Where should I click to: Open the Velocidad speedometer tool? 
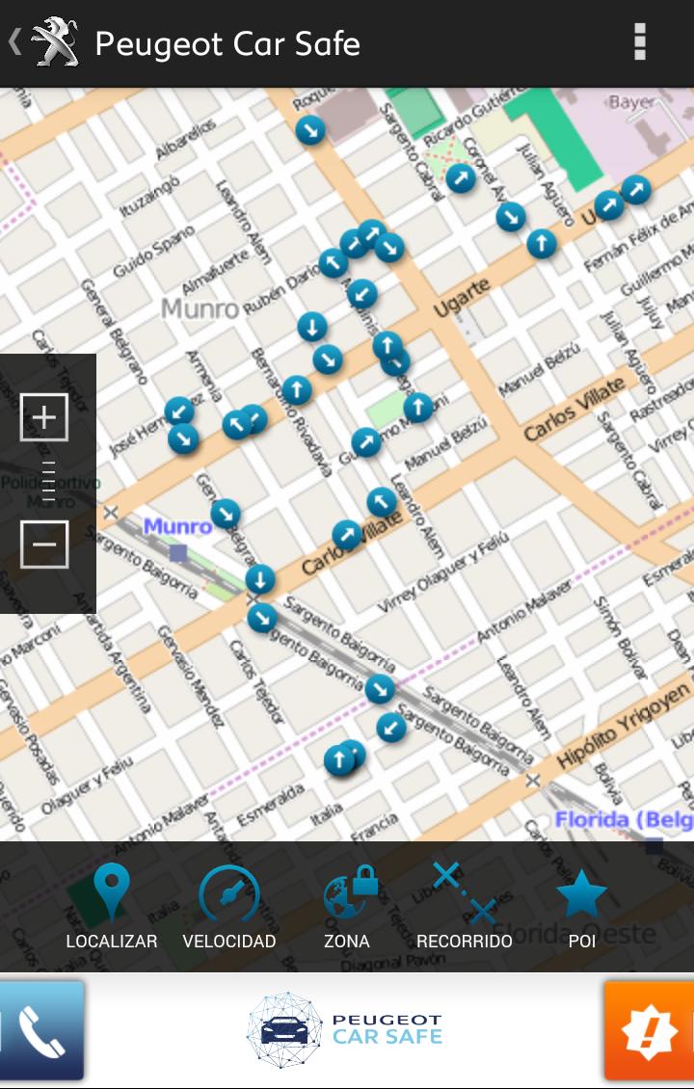tap(229, 907)
